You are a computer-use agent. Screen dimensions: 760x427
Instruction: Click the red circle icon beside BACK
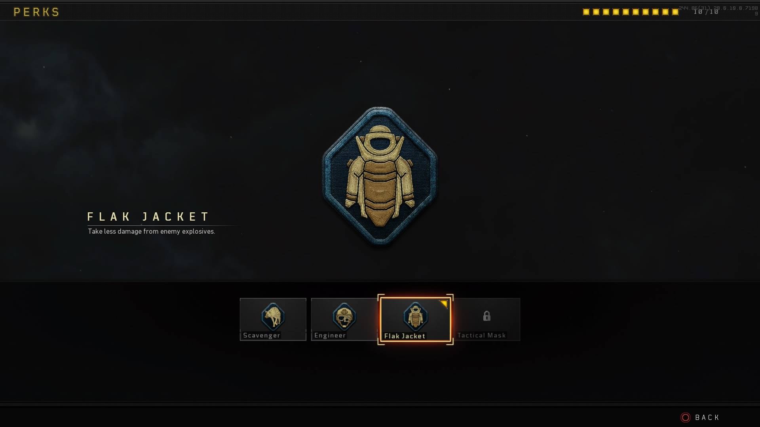(686, 418)
